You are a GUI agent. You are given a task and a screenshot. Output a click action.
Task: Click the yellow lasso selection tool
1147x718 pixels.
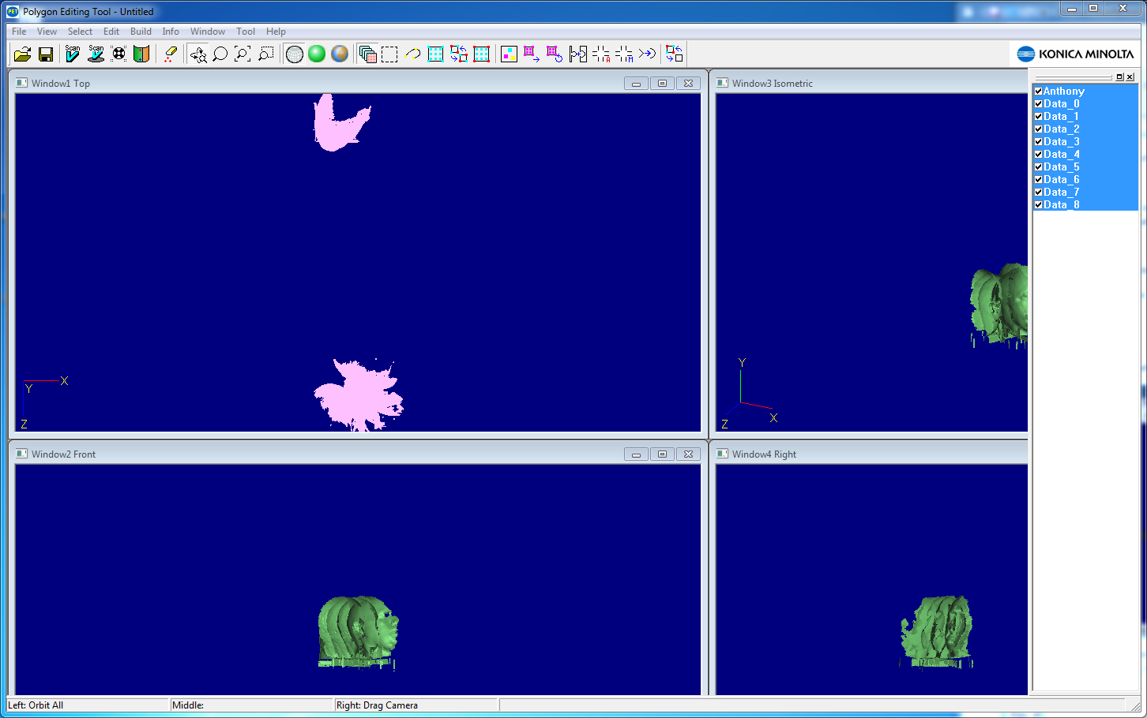412,54
